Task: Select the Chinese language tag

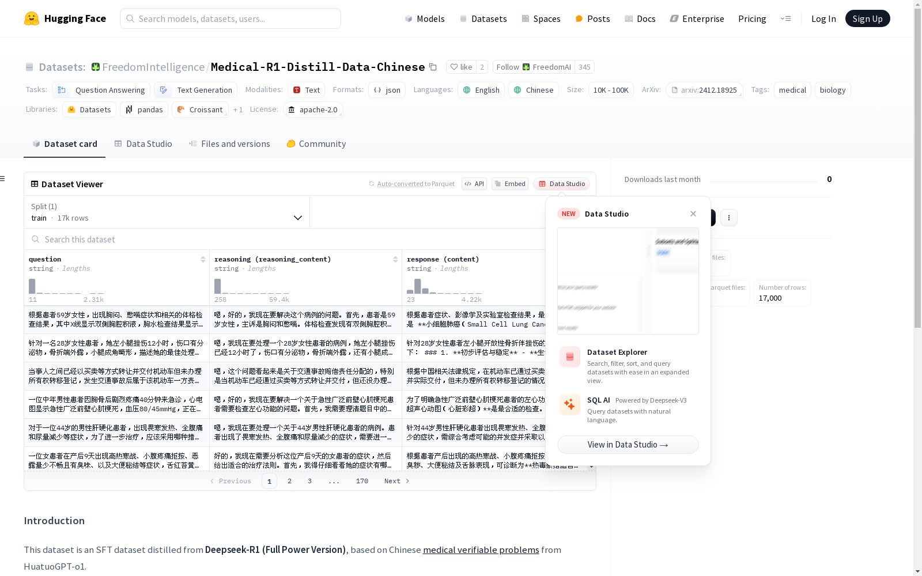Action: [534, 90]
